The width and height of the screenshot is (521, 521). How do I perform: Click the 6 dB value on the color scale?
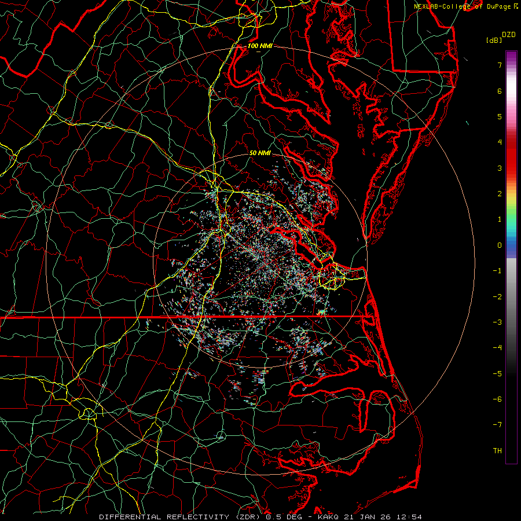[500, 91]
